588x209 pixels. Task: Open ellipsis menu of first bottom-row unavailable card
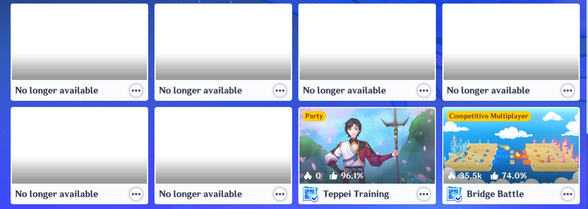pyautogui.click(x=136, y=194)
